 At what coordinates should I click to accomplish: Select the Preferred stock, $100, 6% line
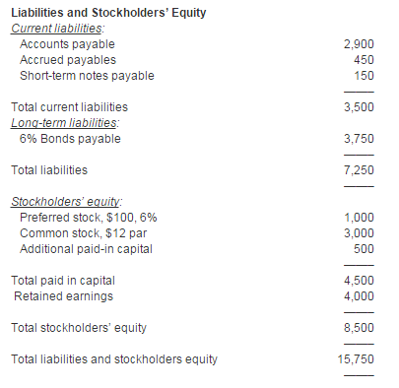pos(89,218)
